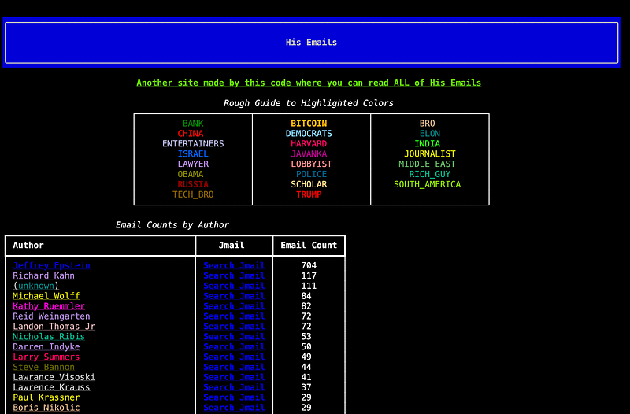
Task: Open Kathy Ruemmler author link
Action: tap(49, 306)
